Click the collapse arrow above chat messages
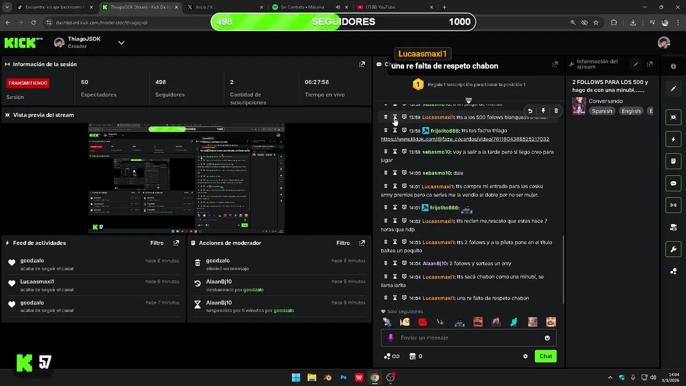Screen dimensions: 686x386 pos(468,101)
